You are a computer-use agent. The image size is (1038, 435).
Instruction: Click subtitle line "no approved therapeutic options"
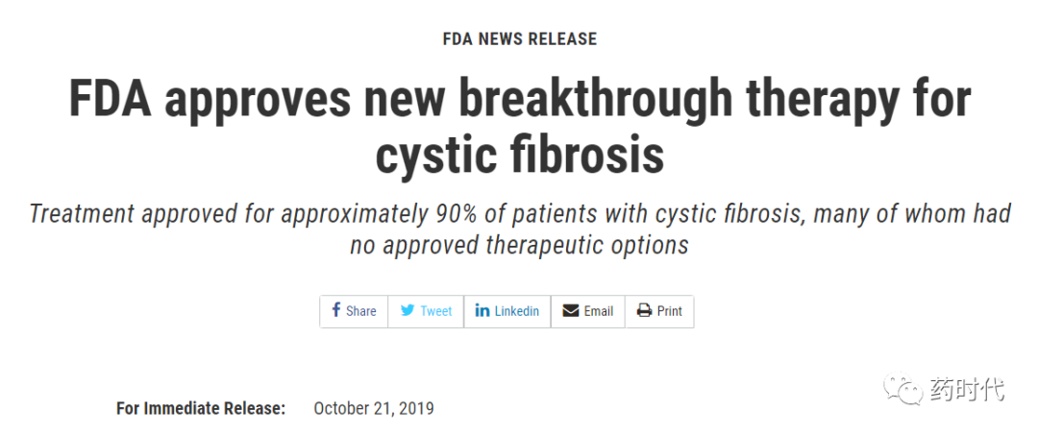[x=520, y=245]
